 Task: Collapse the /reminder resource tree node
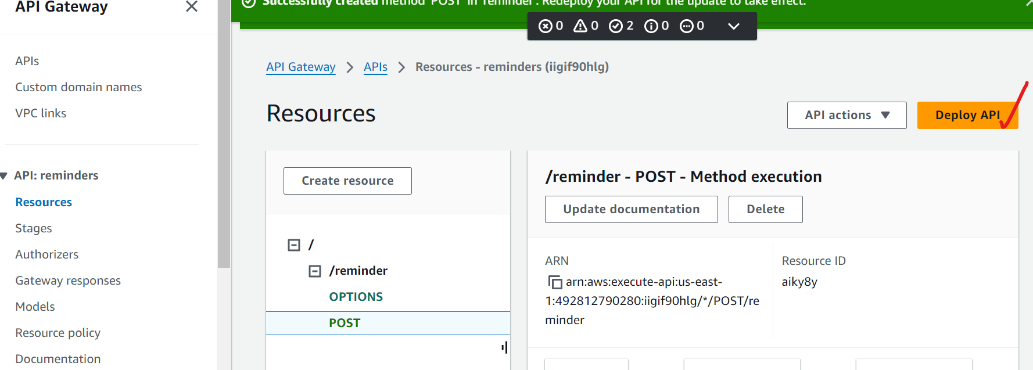(315, 271)
